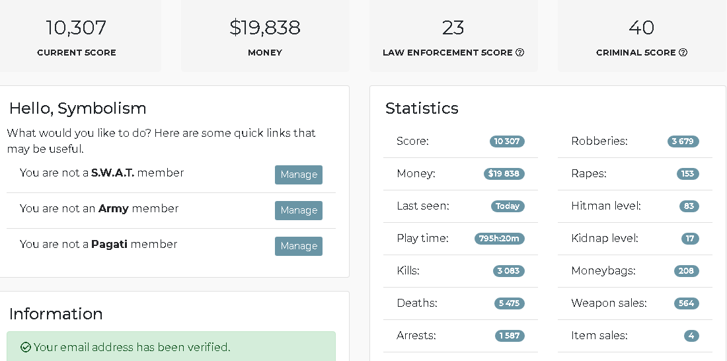Click the Deaths count badge
Image resolution: width=727 pixels, height=361 pixels.
click(x=509, y=303)
